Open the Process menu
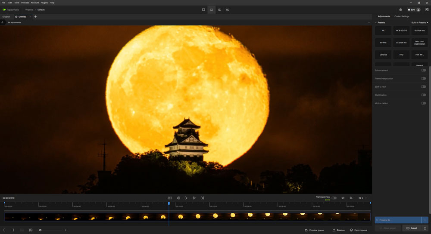 [x=25, y=3]
